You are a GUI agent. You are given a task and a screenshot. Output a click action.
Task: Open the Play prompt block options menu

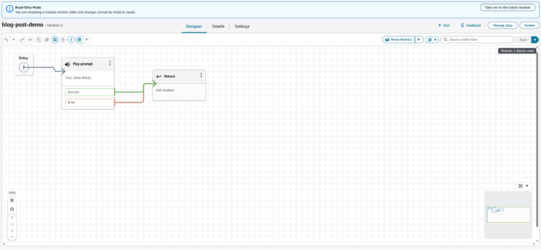pos(110,63)
